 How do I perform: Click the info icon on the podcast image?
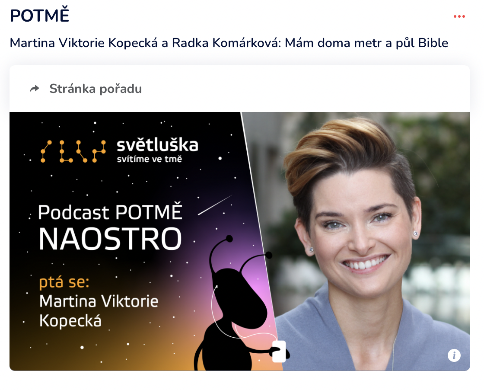click(x=454, y=355)
